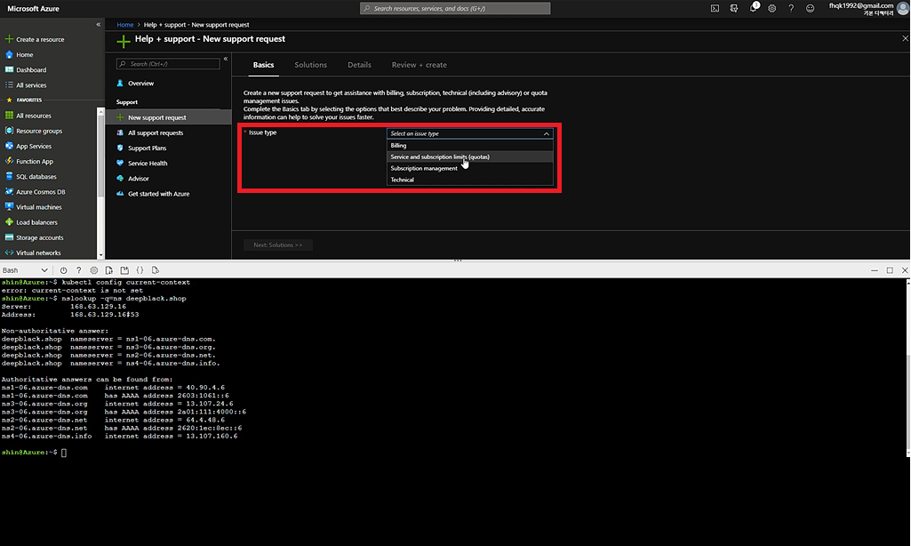Select New support request menu item
The height and width of the screenshot is (546, 911).
coord(169,117)
